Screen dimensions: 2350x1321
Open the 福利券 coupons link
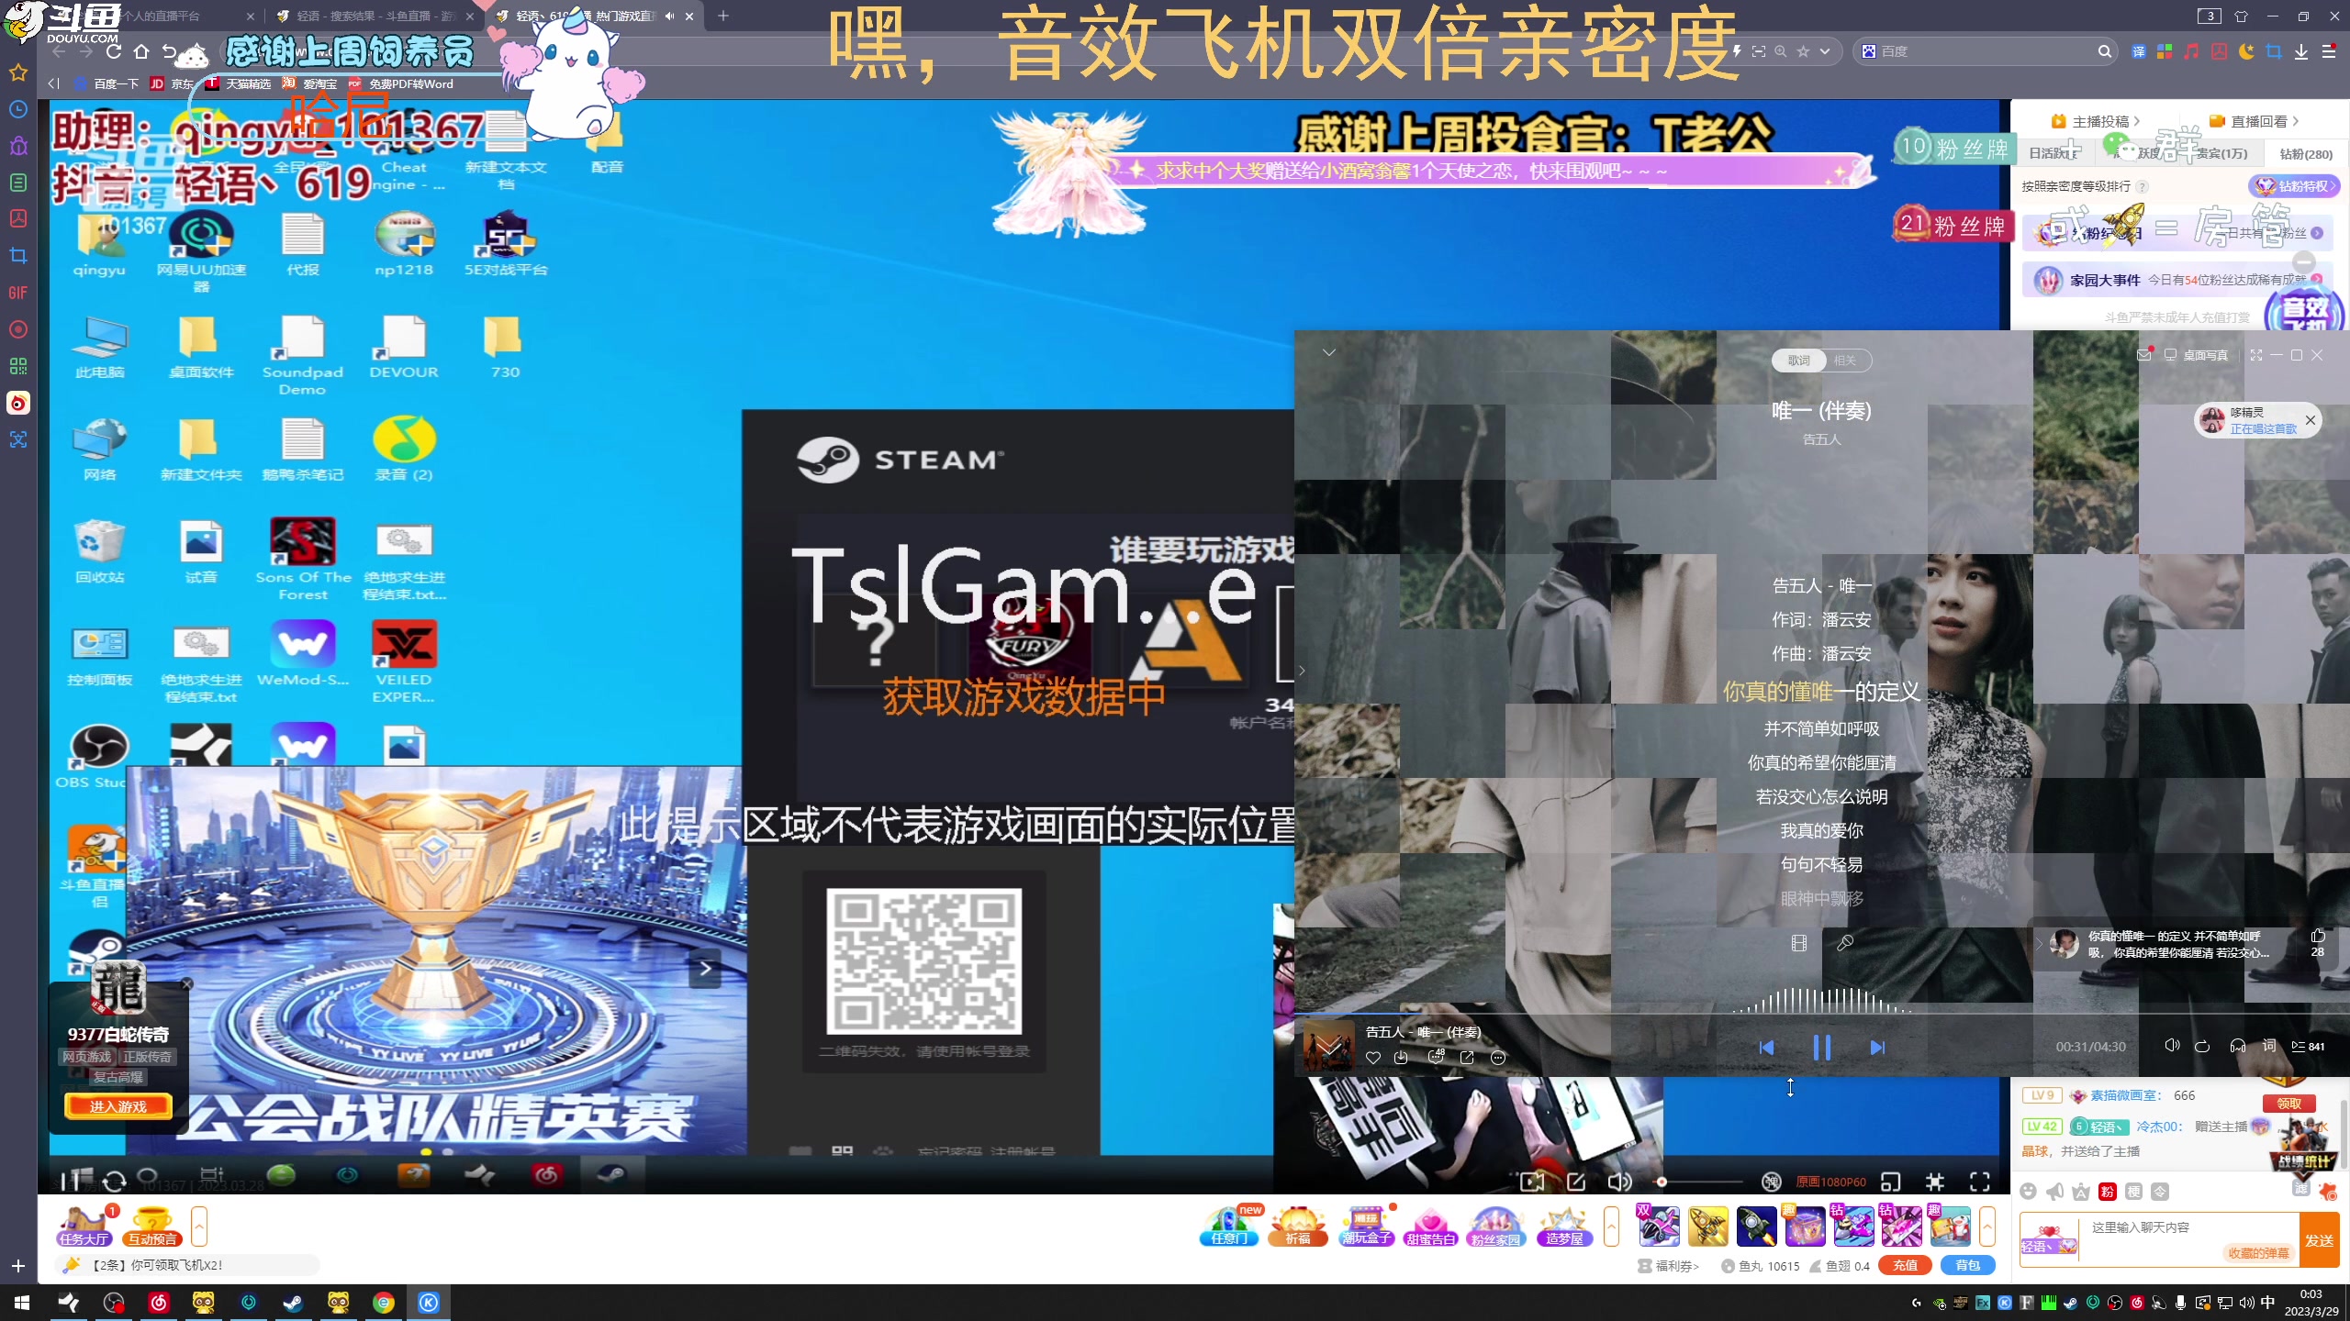pos(1669,1266)
